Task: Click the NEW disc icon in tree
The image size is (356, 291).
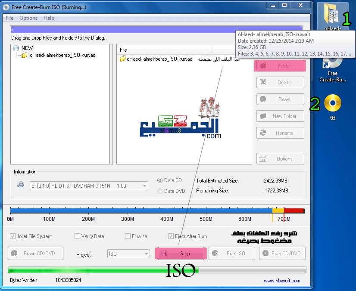Action: coord(16,48)
